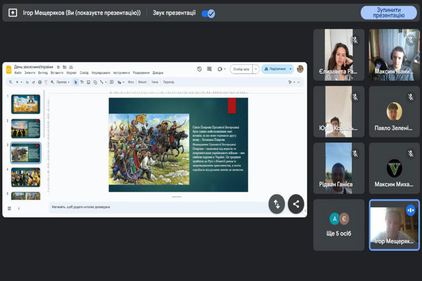422x281 pixels.
Task: Open the "Формат" menu
Action: pyautogui.click(x=71, y=73)
